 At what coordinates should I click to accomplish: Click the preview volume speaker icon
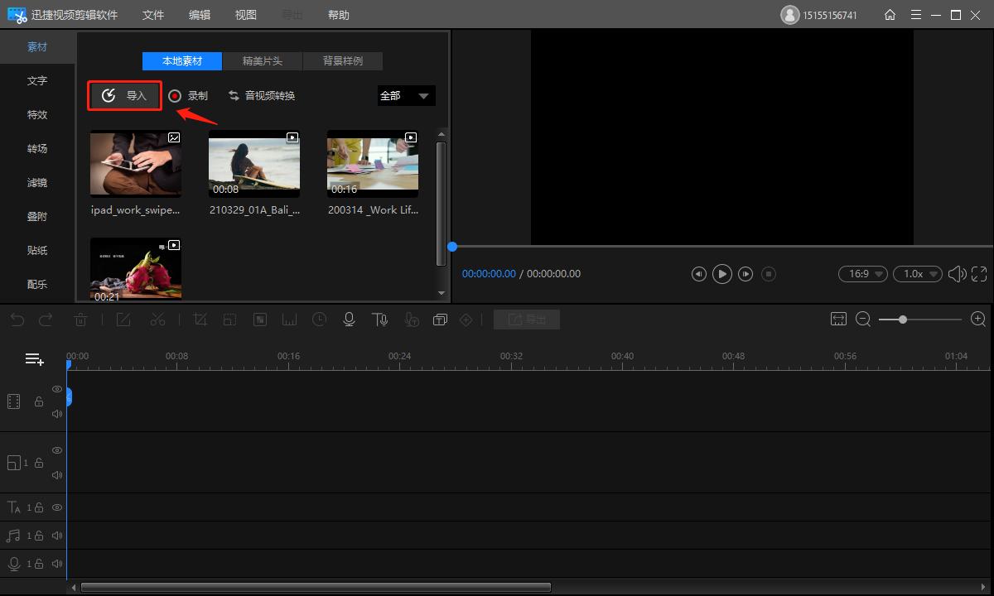coord(957,274)
